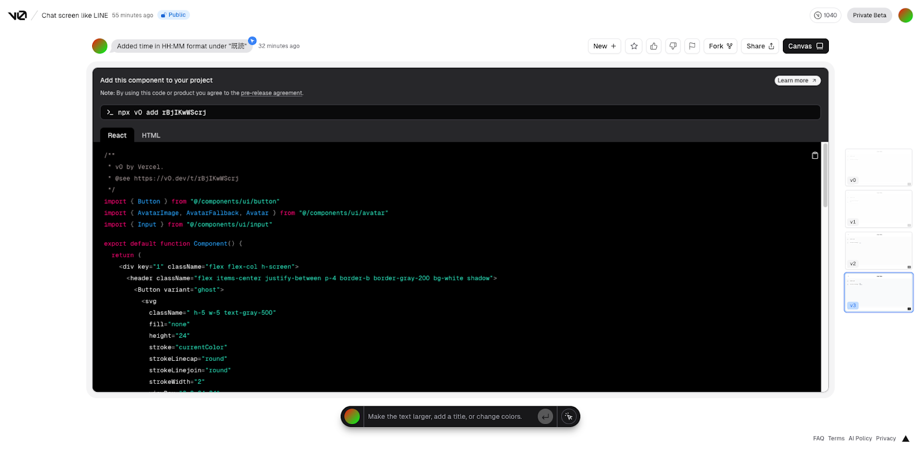Fork this component

coord(720,46)
